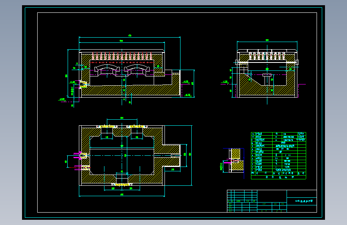Click the drawing title text in title block
Screen dimensions: 347x225
click(304, 201)
